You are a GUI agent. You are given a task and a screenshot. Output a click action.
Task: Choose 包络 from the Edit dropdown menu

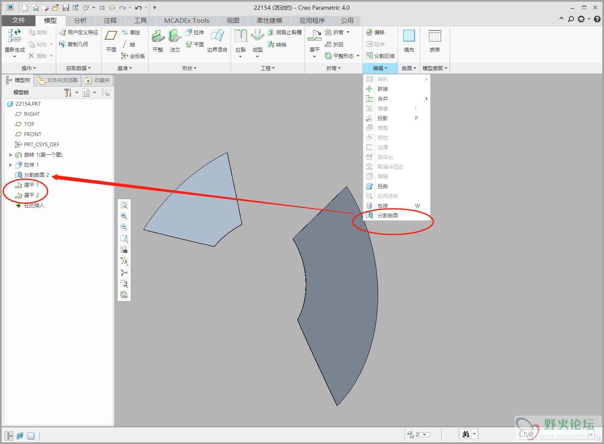pyautogui.click(x=396, y=206)
